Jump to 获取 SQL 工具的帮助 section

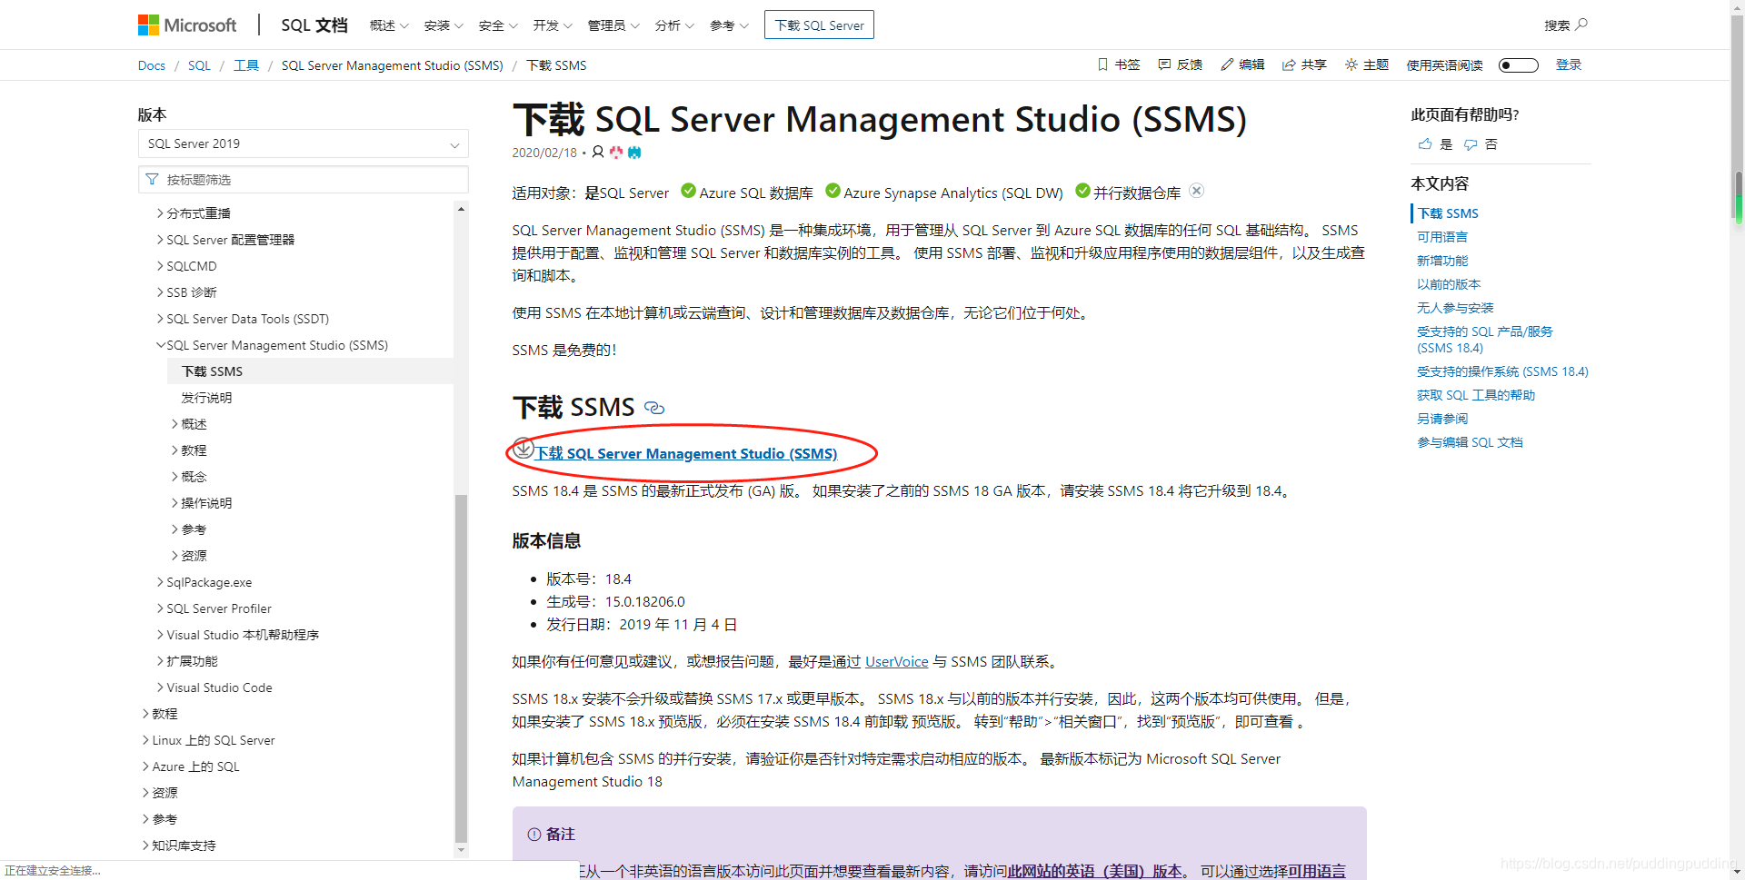(x=1475, y=395)
